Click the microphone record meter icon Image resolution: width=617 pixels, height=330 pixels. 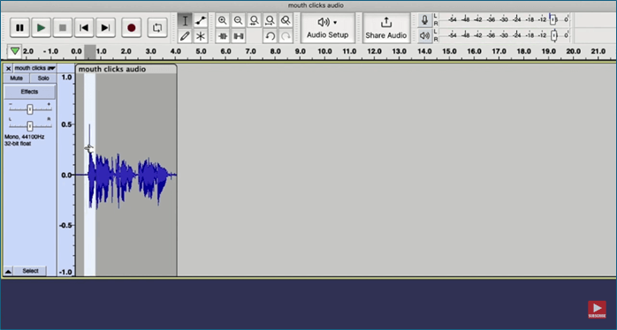coord(424,20)
